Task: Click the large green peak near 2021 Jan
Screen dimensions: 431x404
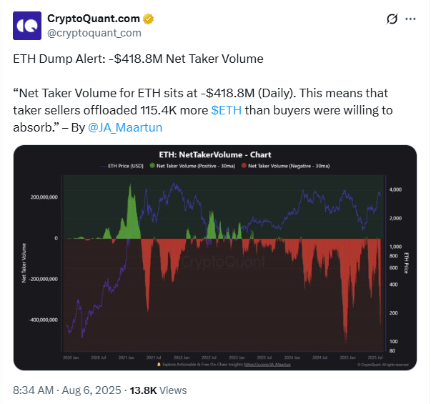Action: point(132,207)
